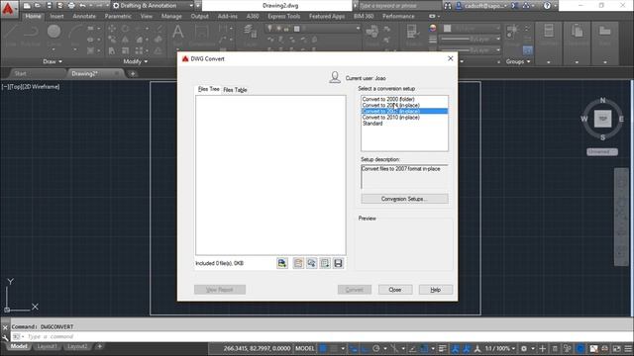This screenshot has height=356, width=634.
Task: Click the New drawing icon in Quick Access toolbar
Action: 27,6
